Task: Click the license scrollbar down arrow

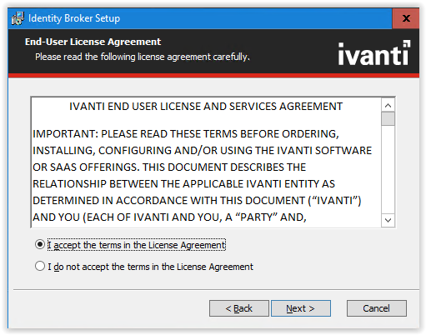Action: [x=388, y=221]
